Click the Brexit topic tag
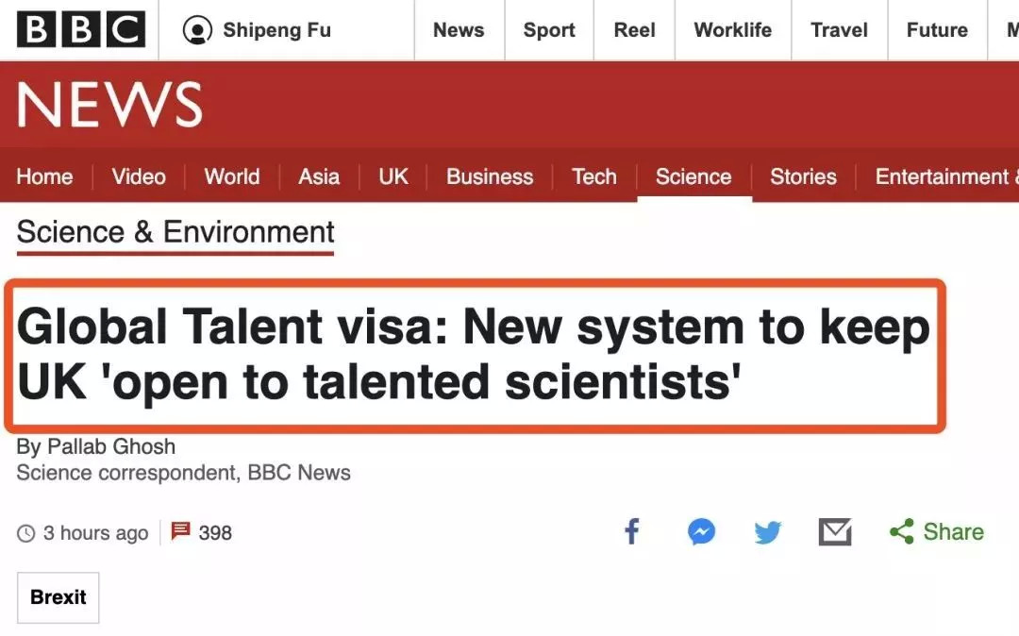 coord(58,596)
